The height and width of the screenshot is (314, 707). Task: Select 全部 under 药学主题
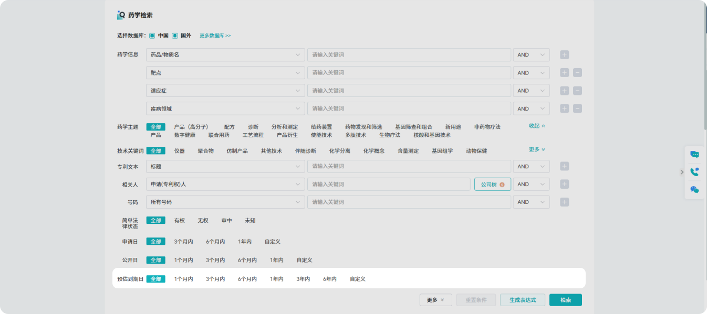click(156, 127)
